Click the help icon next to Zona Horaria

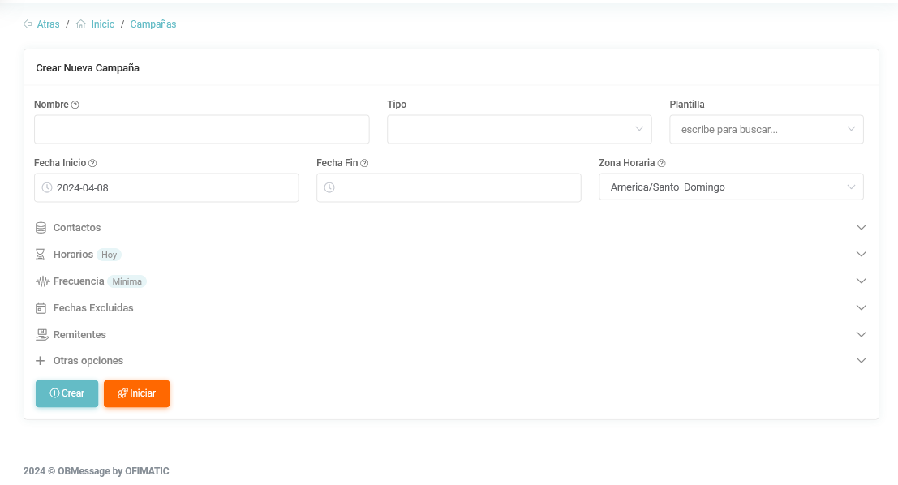click(x=662, y=164)
